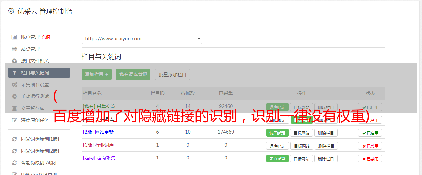Click the green 添加栏目 + button
The image size is (422, 175).
97,74
